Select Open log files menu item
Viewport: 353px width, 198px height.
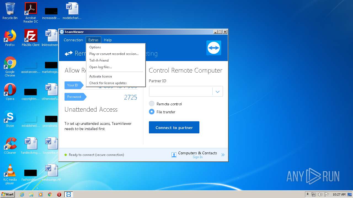point(116,67)
